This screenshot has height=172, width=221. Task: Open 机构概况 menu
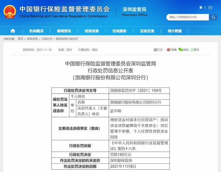tap(36, 31)
